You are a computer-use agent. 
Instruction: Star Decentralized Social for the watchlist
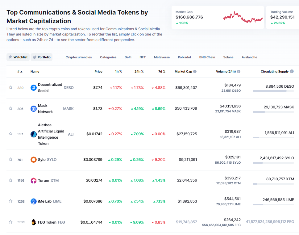point(11,88)
